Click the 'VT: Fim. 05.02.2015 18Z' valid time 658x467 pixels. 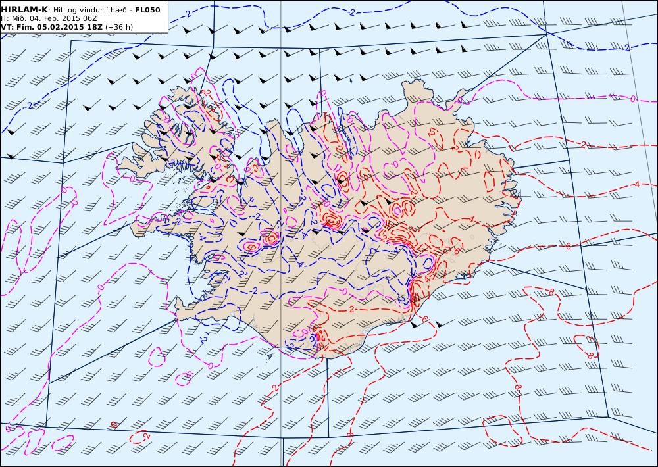coord(51,27)
